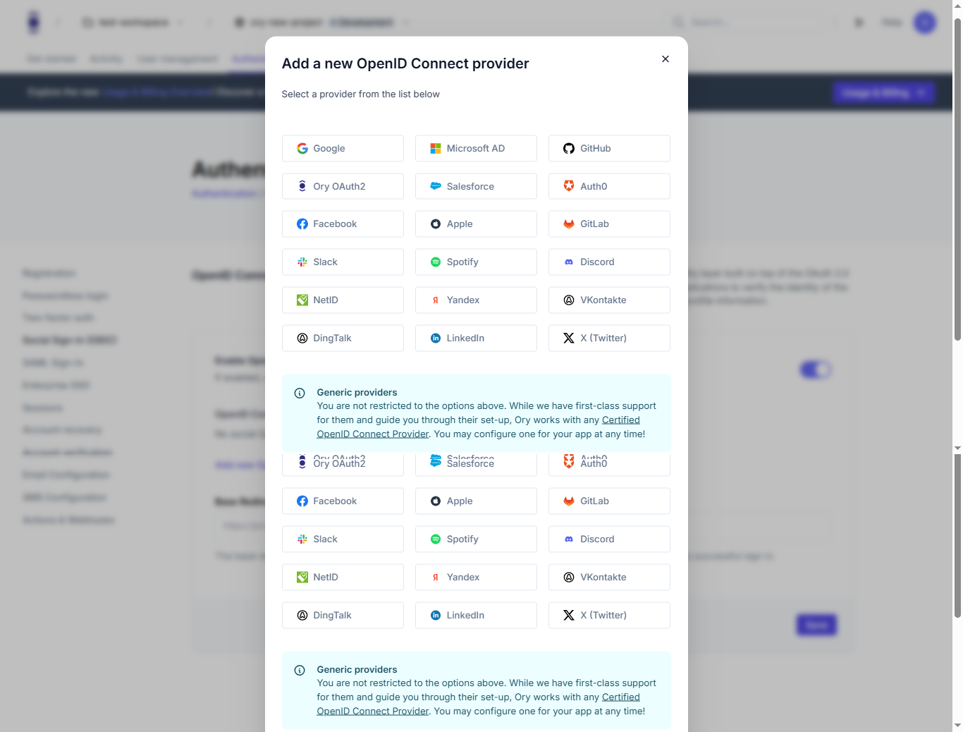
Task: Choose the GitHub provider
Action: [608, 148]
